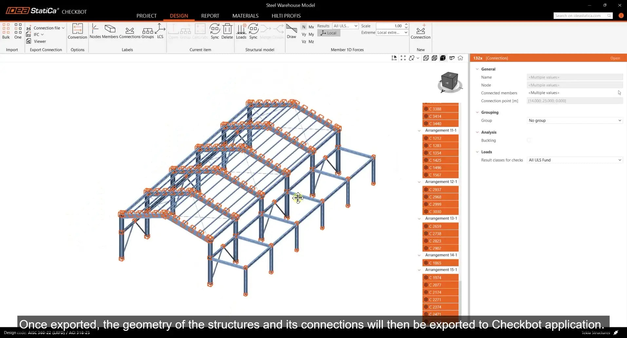Toggle the Vz force component

tap(304, 42)
